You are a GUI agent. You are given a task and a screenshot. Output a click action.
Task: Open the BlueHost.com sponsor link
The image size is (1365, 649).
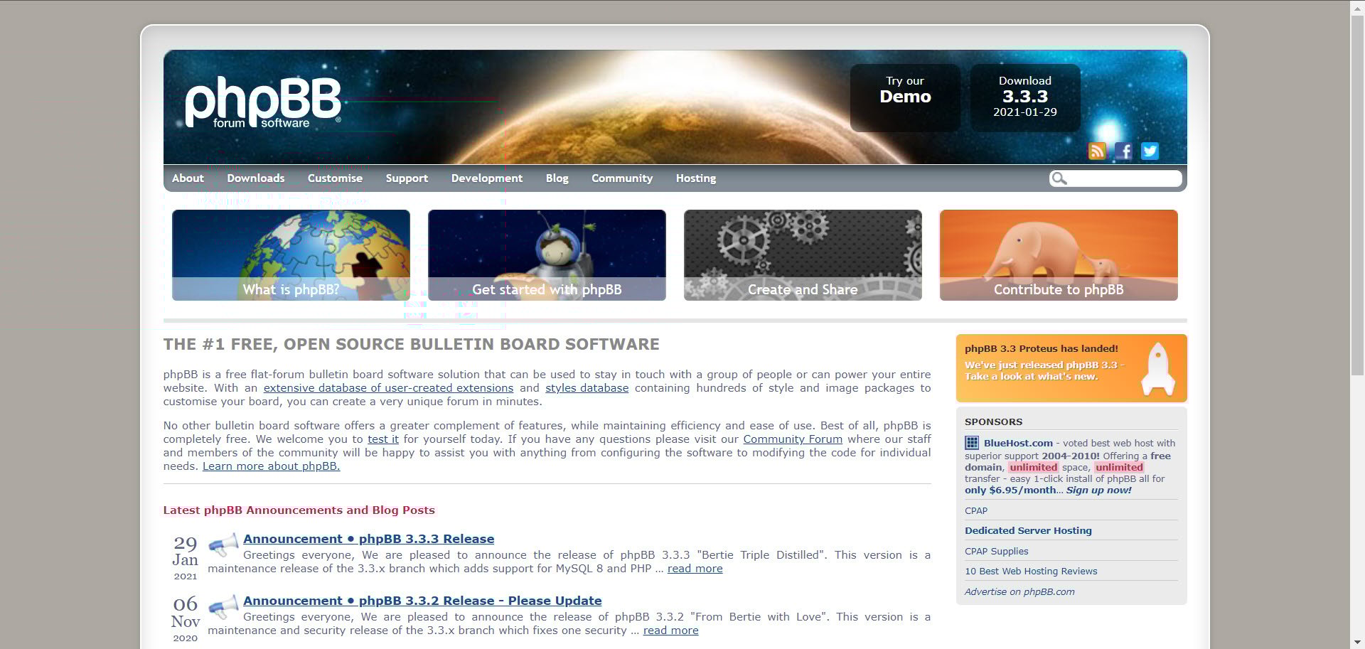pyautogui.click(x=1018, y=443)
